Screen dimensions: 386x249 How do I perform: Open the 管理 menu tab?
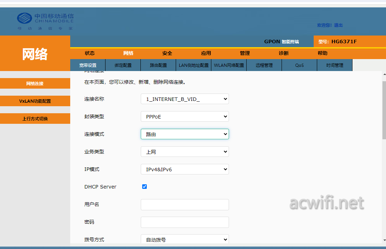click(x=245, y=53)
